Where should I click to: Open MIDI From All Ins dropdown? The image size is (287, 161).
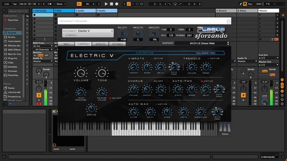tap(43, 46)
